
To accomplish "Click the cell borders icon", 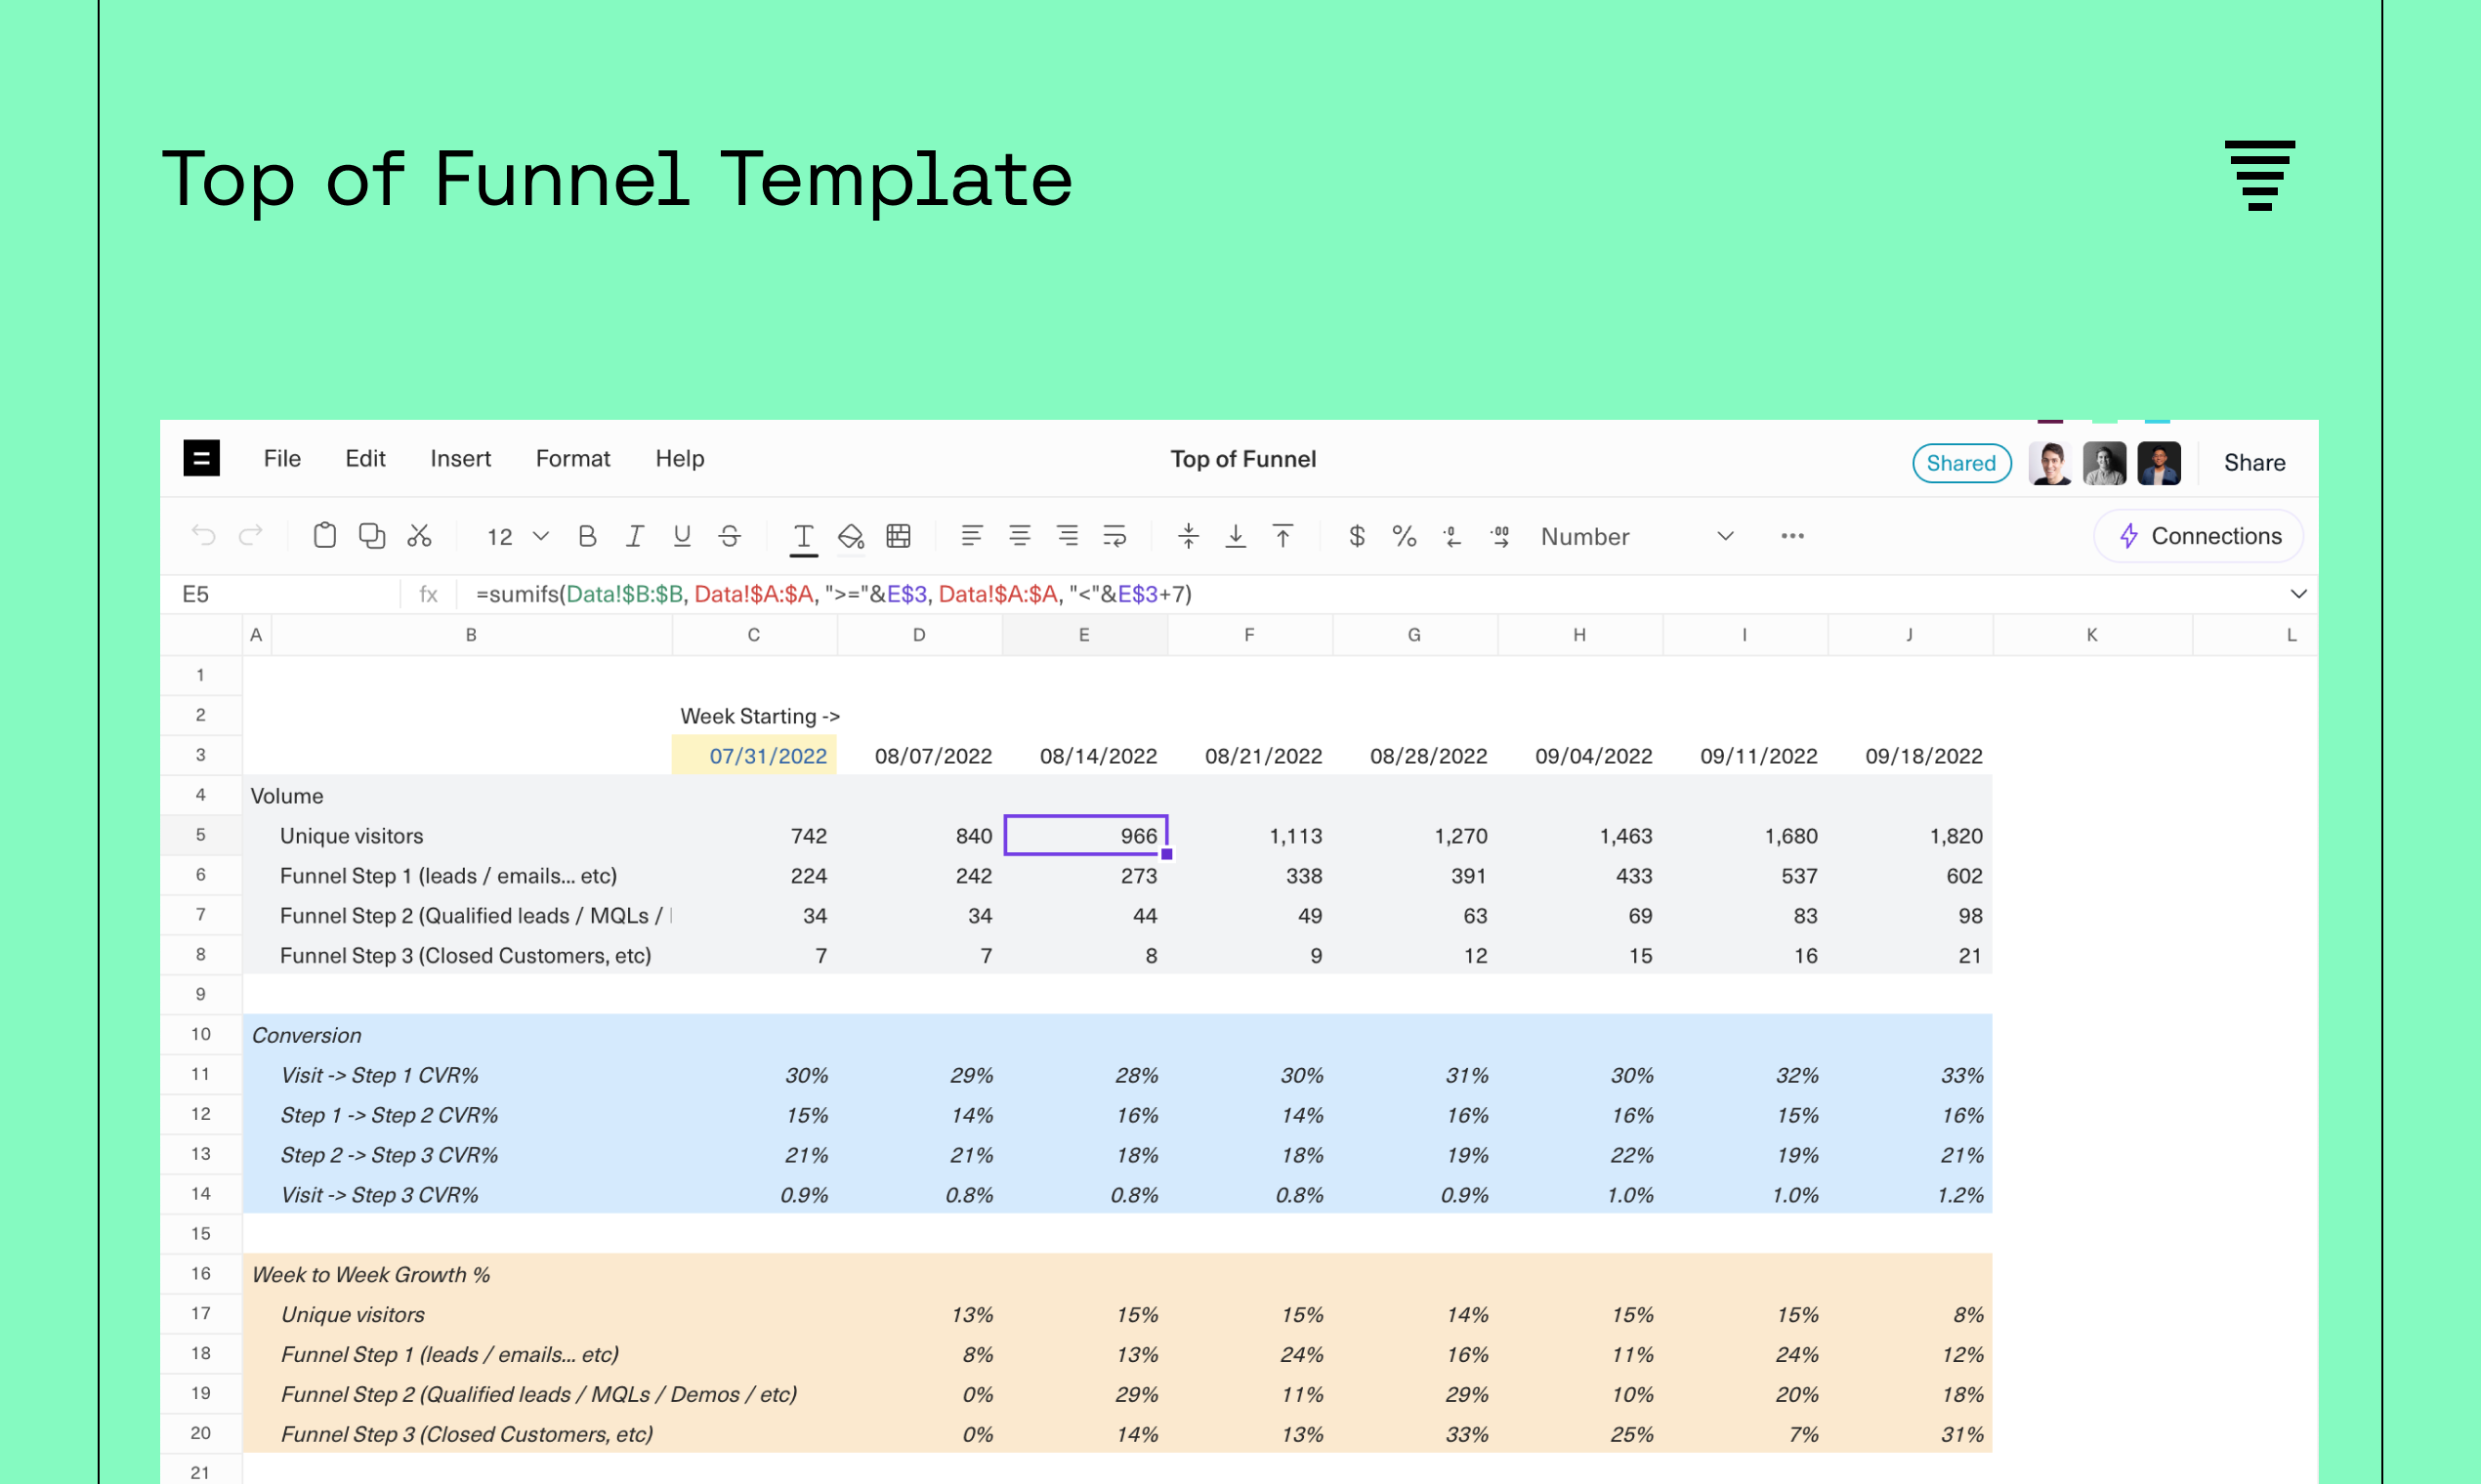I will [899, 536].
